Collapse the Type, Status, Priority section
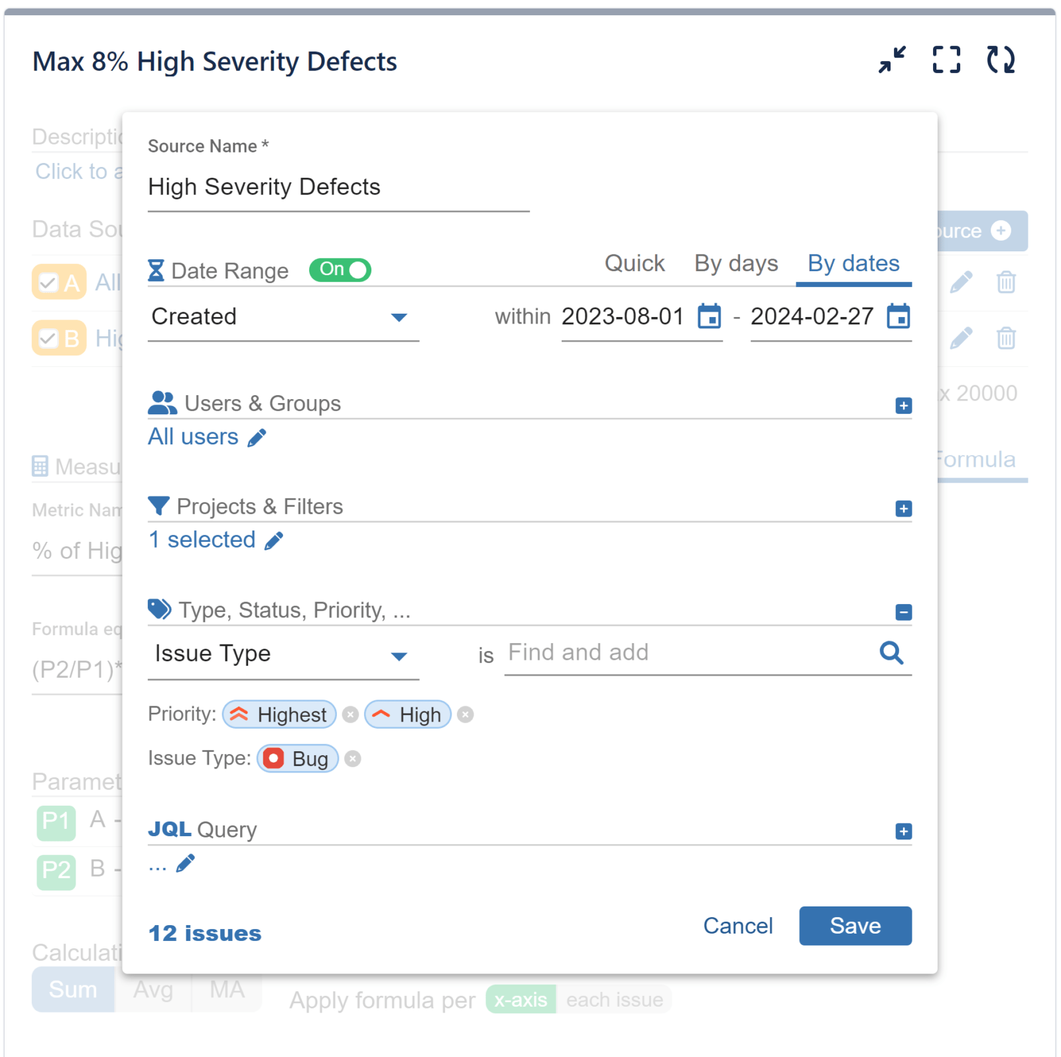The image size is (1061, 1057). 903,612
